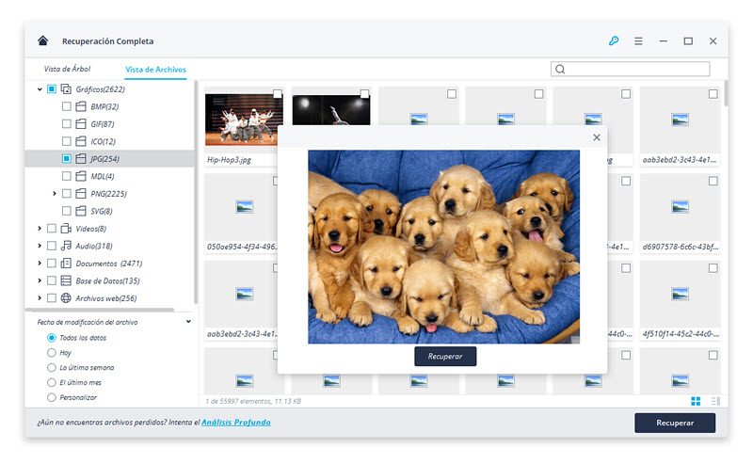
Task: Check the Hip-Hop3.jpg thumbnail checkbox
Action: 277,94
